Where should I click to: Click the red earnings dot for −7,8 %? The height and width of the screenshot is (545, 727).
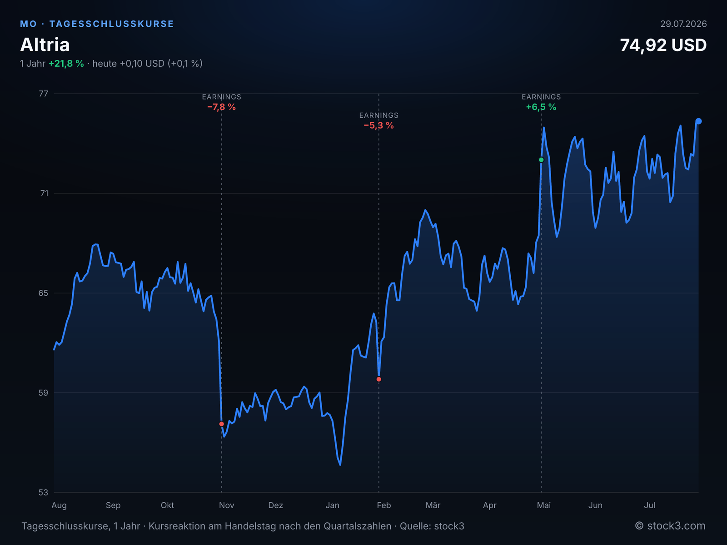coord(222,424)
